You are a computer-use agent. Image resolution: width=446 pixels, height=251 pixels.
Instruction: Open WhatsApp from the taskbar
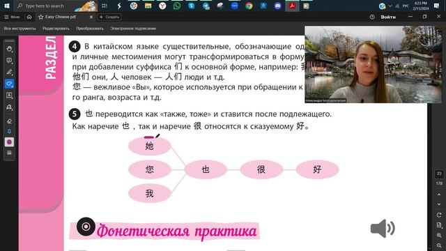coord(177,6)
